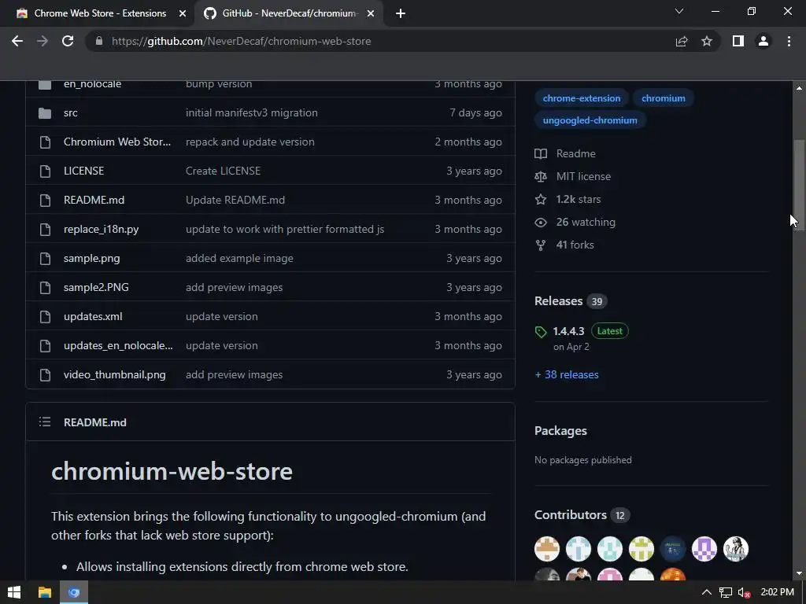Viewport: 806px width, 604px height.
Task: Open the Chrome profile avatar menu
Action: point(763,41)
